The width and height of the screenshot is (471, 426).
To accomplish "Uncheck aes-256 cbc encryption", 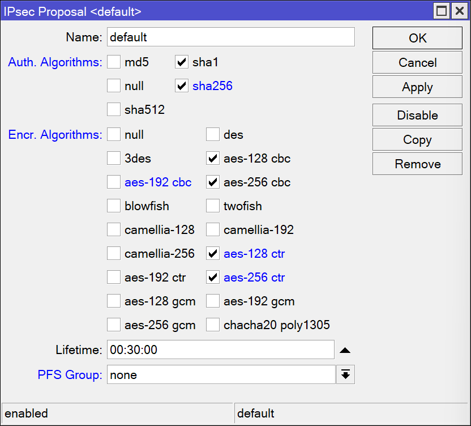I will point(213,182).
